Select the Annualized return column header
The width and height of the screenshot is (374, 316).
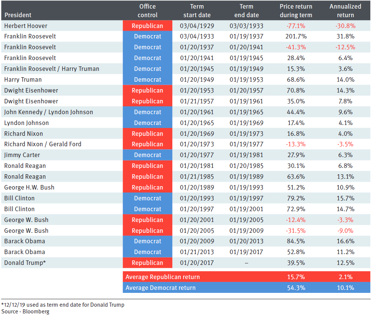tap(345, 11)
